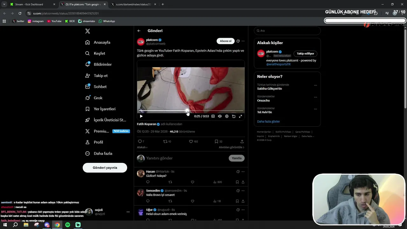Viewport: 407px width, 229px height.
Task: Click Grok icon on platcorn post
Action: point(238,41)
